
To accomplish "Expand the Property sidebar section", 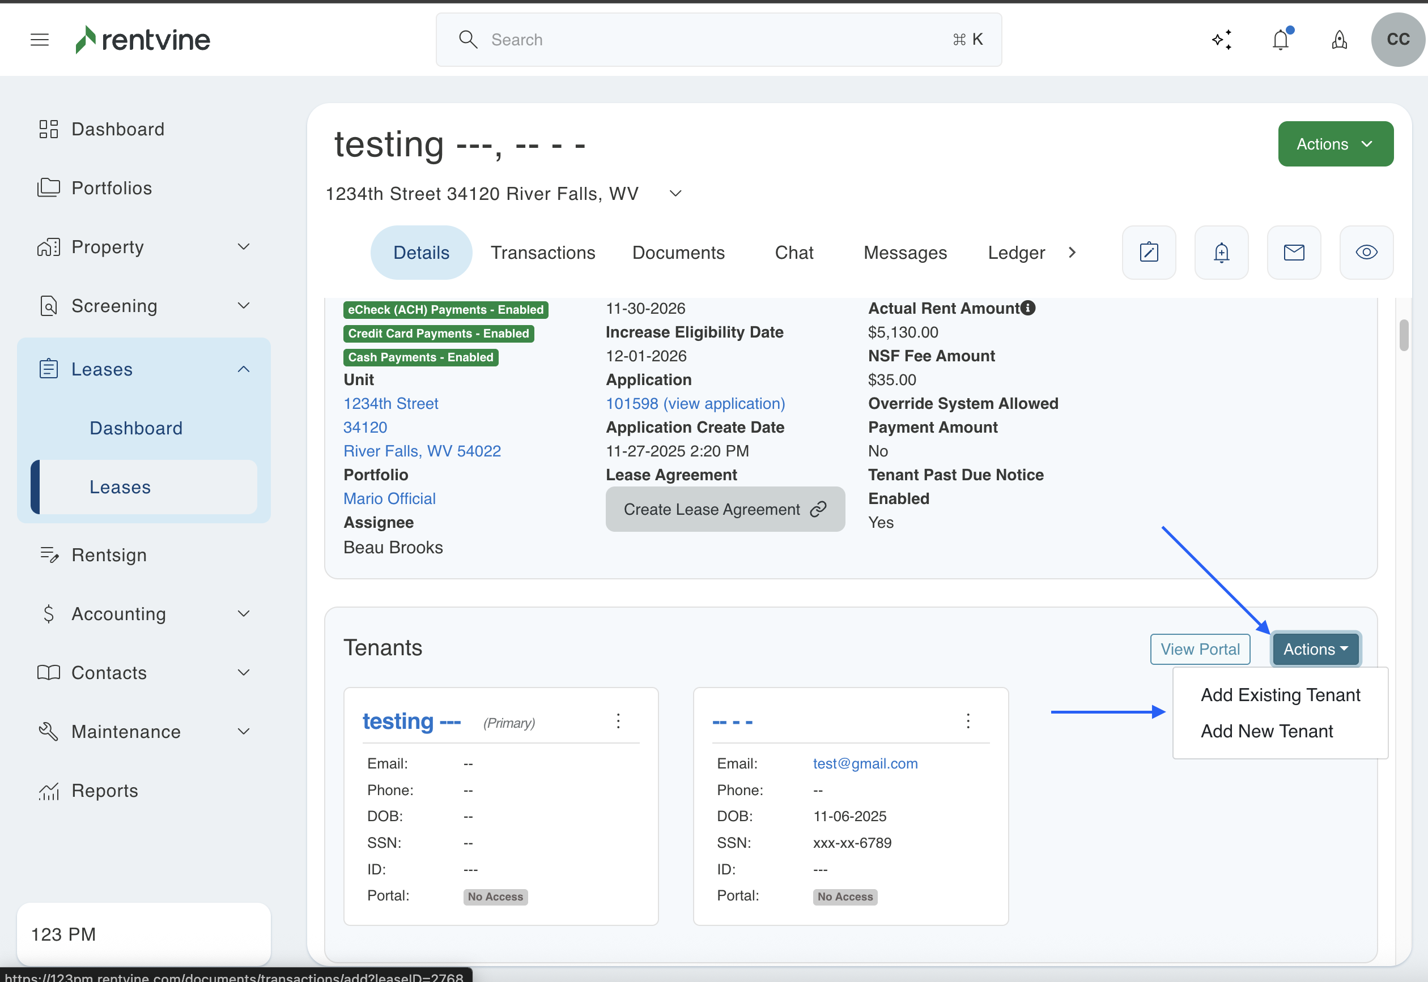I will pos(244,247).
